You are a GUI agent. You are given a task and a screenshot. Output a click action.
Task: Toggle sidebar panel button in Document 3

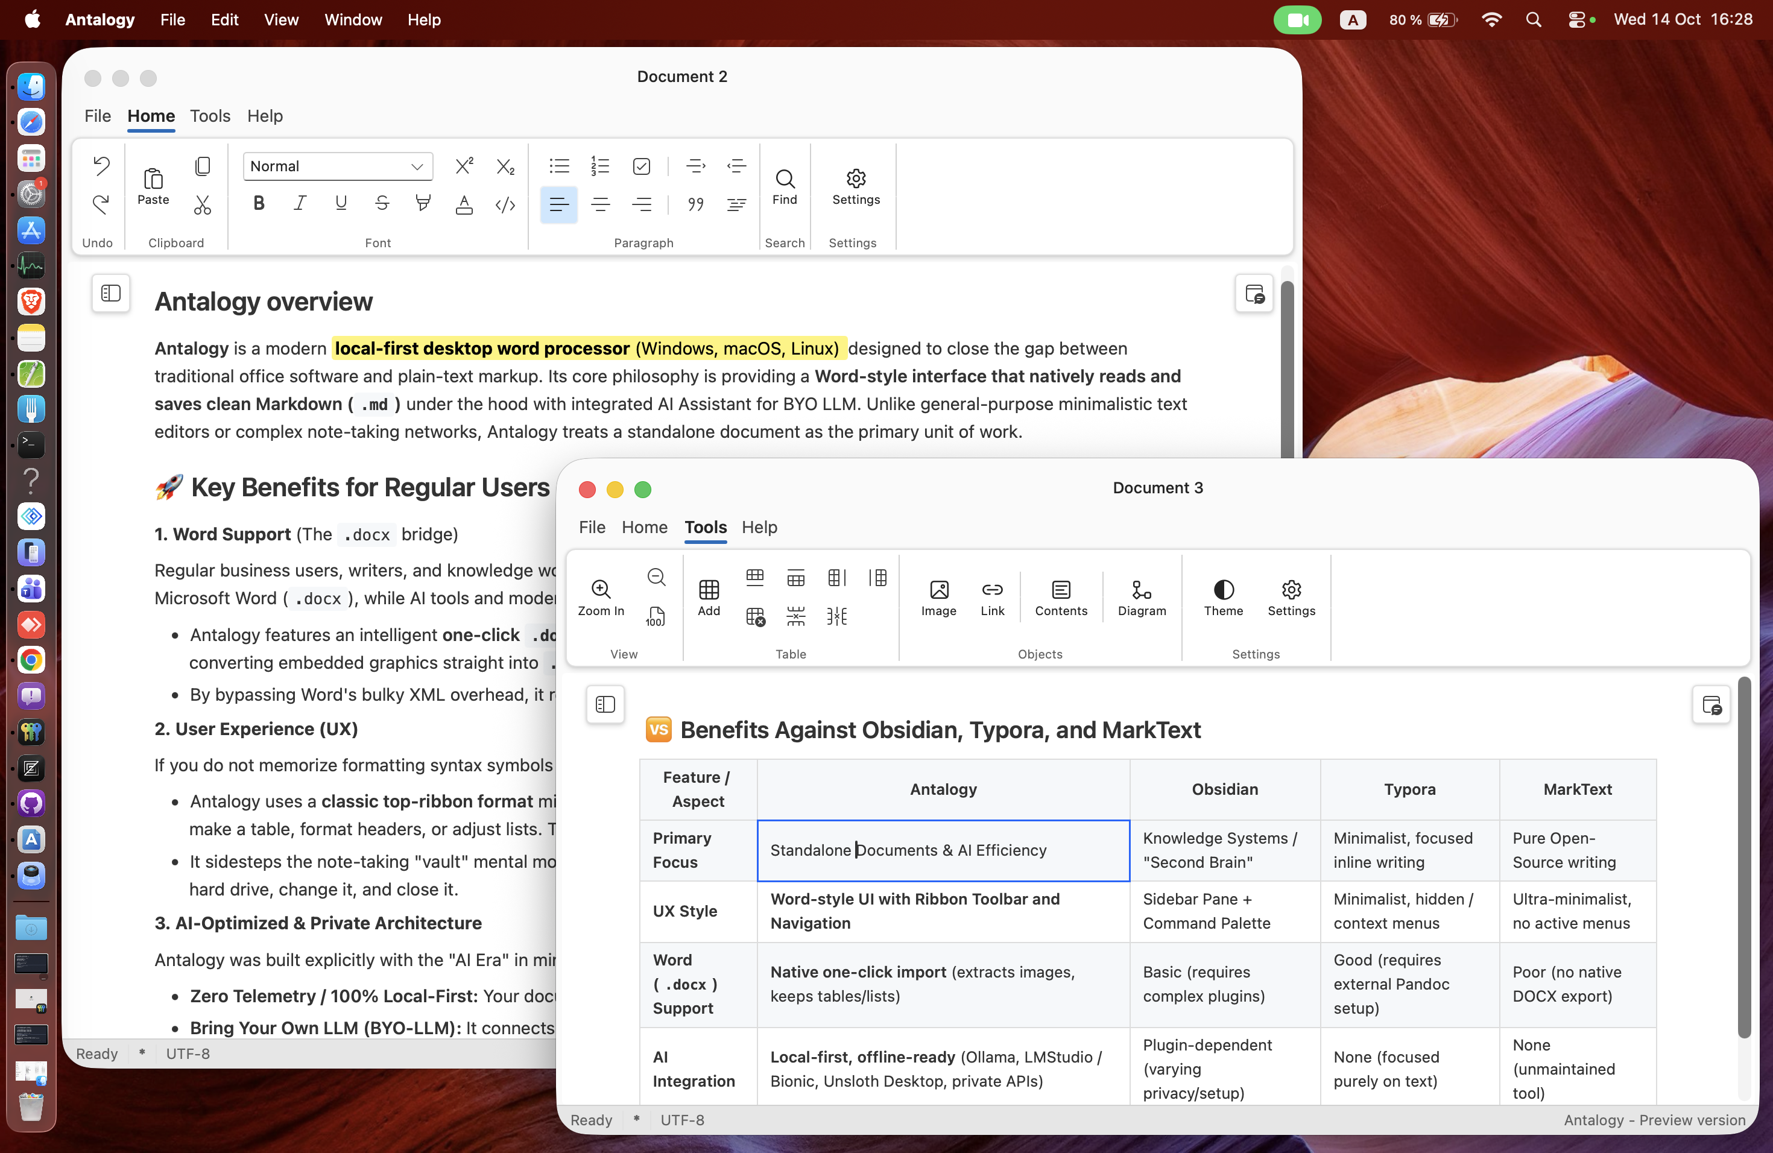605,704
